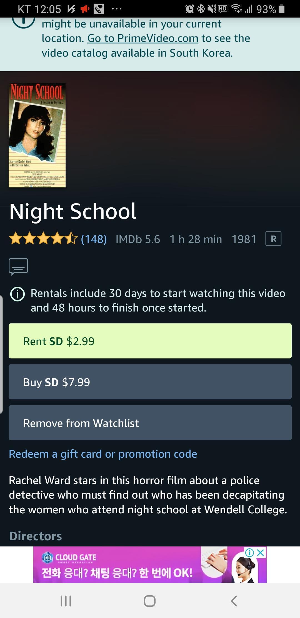Tap the Directors section heading
300x618 pixels.
35,536
